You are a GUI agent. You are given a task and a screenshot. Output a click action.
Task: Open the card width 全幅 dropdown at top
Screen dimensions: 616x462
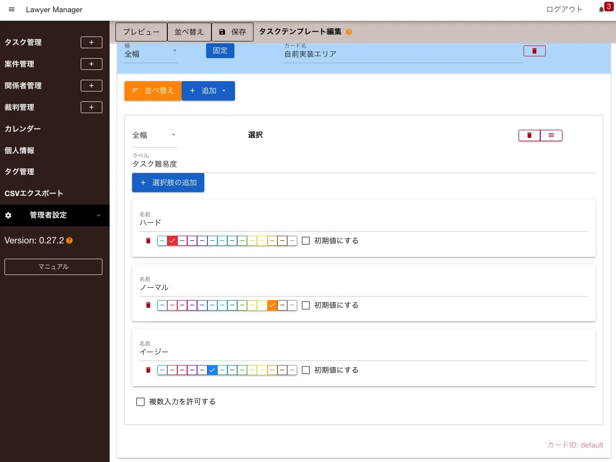151,54
